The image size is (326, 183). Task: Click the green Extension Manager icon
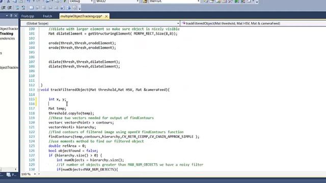click(x=236, y=2)
